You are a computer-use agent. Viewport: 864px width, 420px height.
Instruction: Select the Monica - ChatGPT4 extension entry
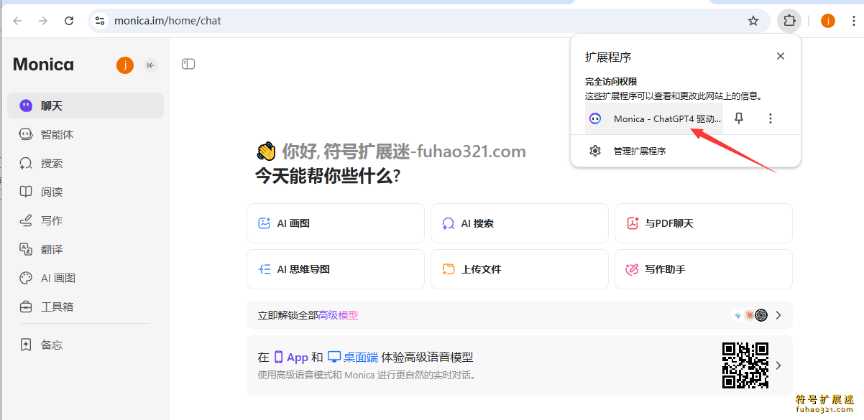coord(654,118)
